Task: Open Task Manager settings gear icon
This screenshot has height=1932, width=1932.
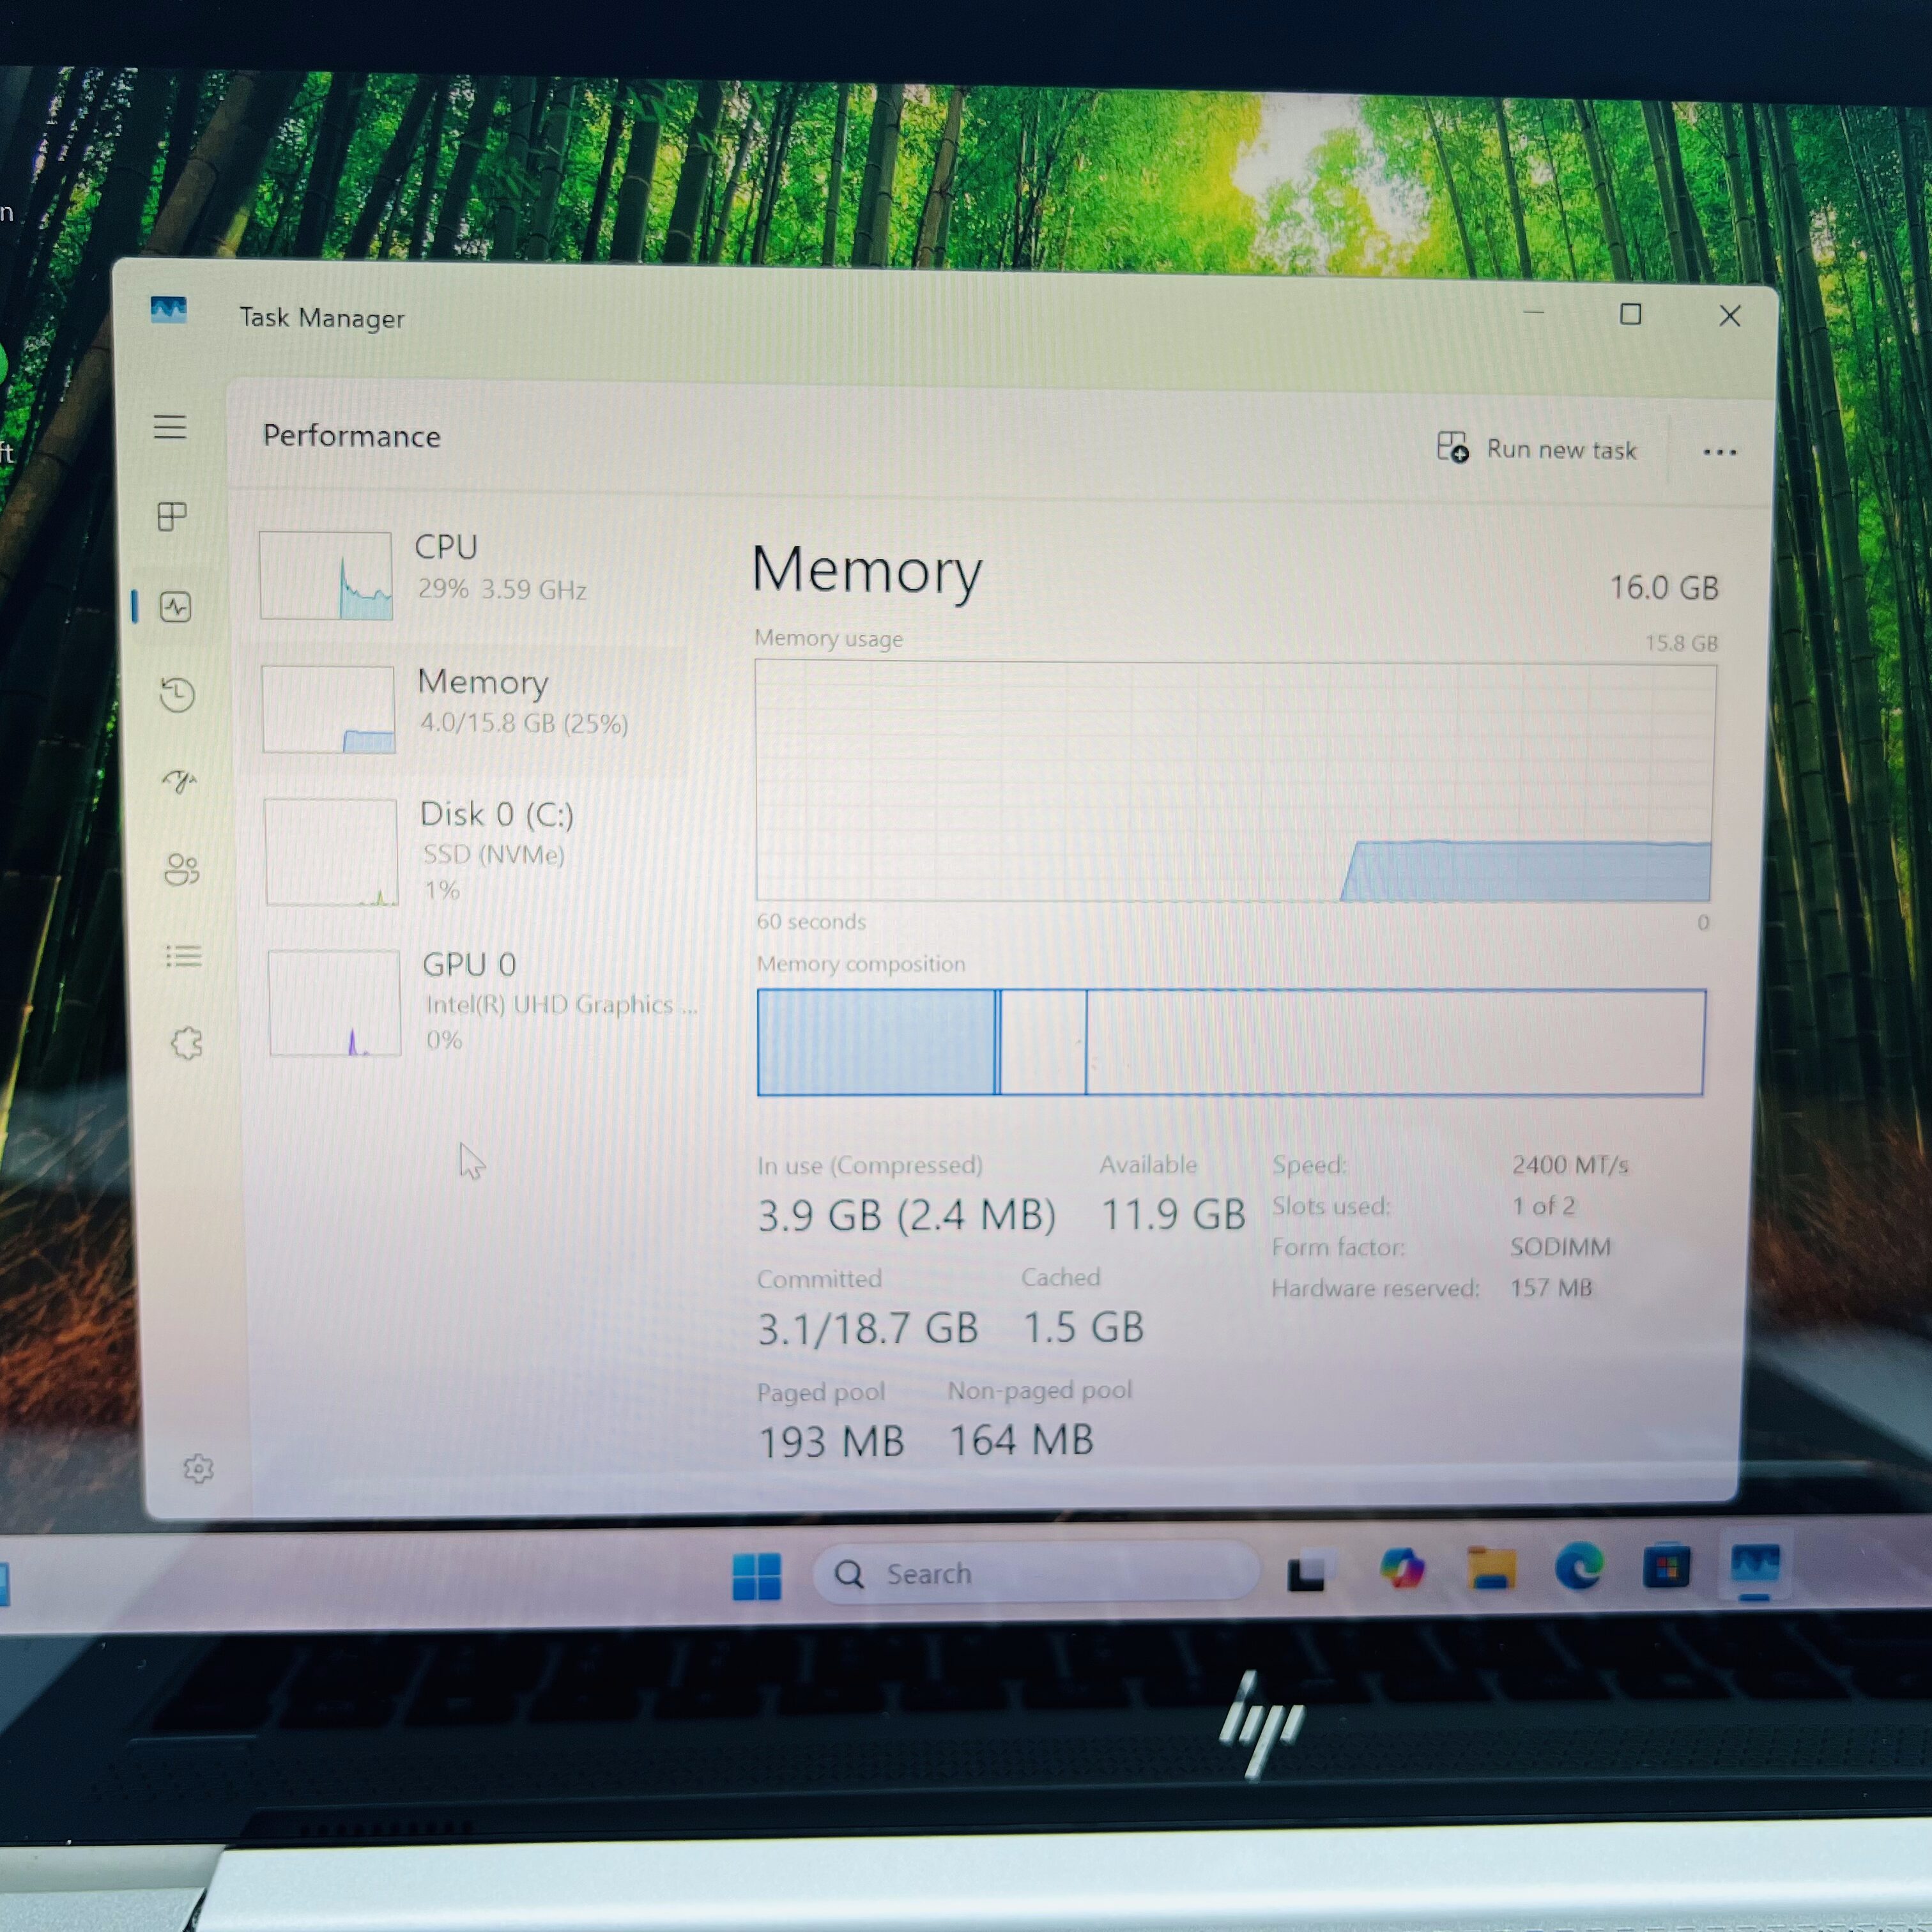Action: click(198, 1468)
